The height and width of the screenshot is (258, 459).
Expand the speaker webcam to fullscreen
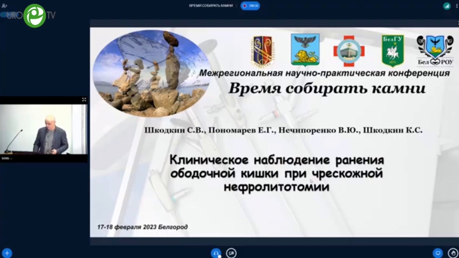[x=84, y=99]
